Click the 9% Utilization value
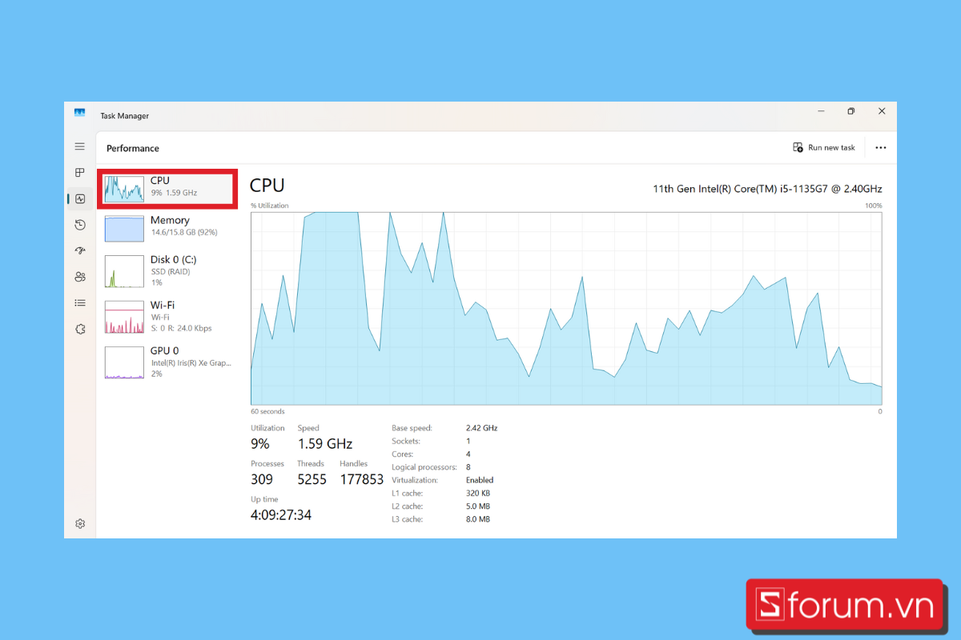The height and width of the screenshot is (640, 961). [x=260, y=444]
